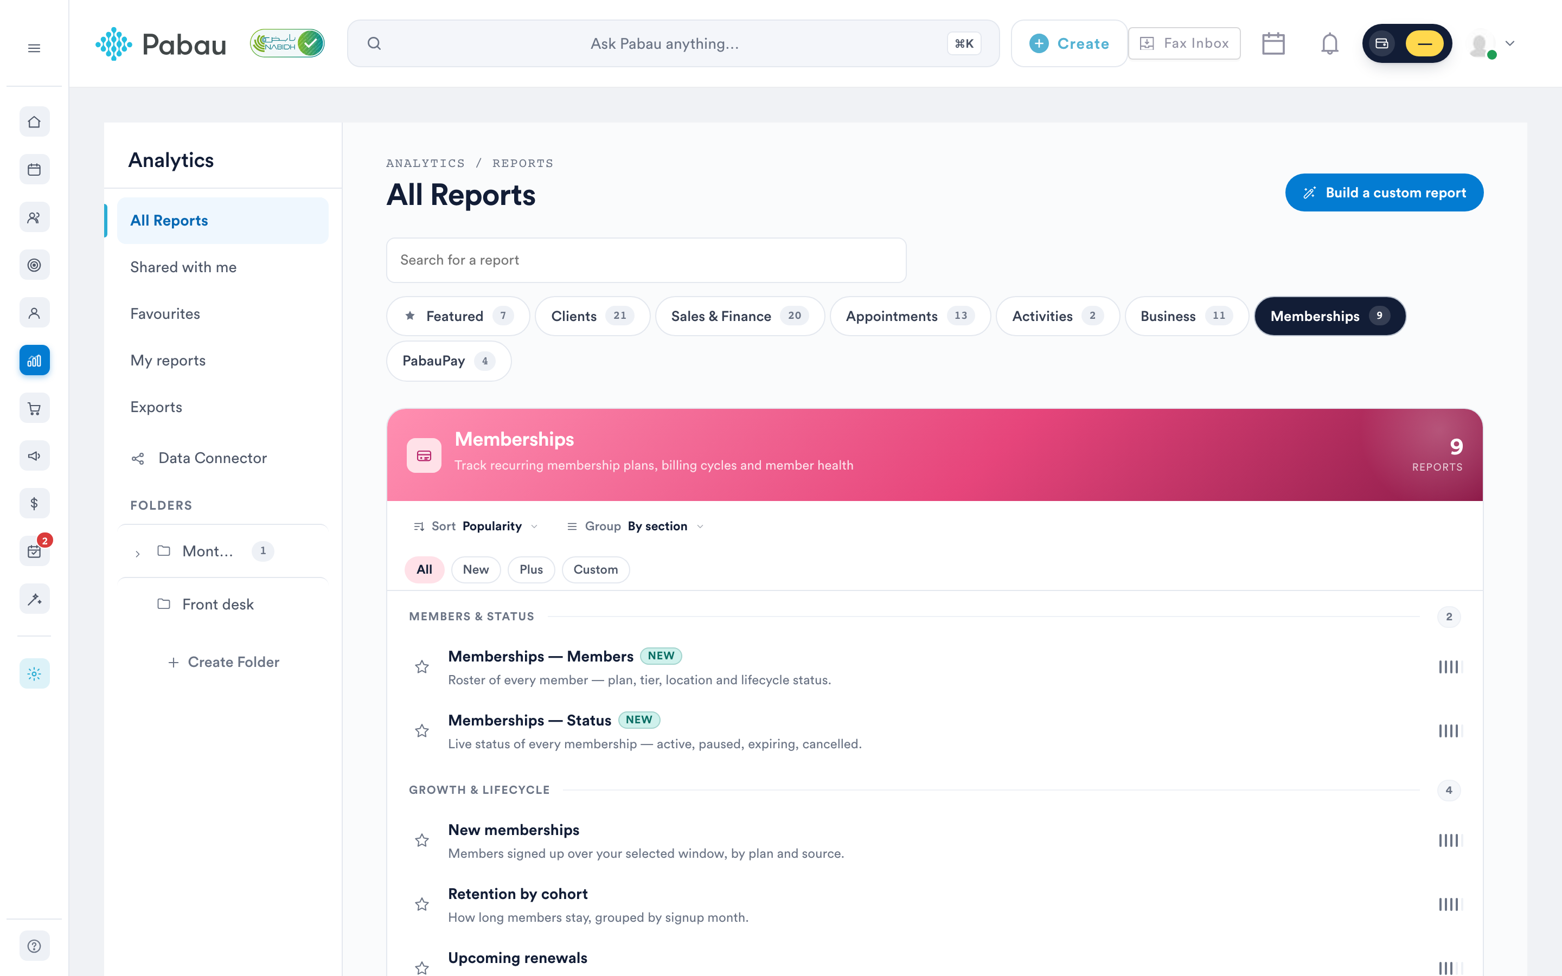Screen dimensions: 1562x976
Task: Open the Team person sidebar icon
Action: pos(34,312)
